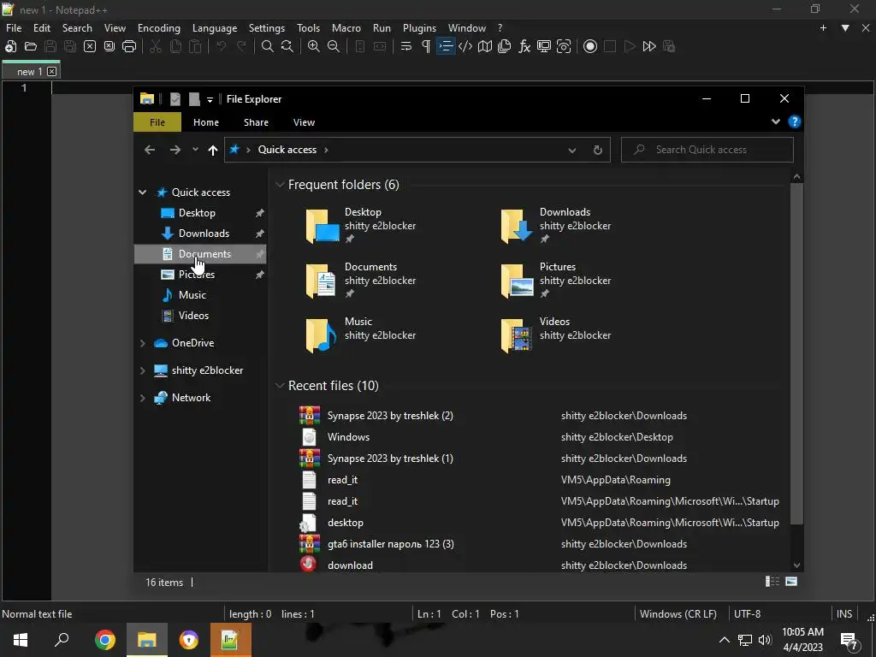Screen dimensions: 876x657
Task: Switch to large icons view in File Explorer
Action: (791, 582)
